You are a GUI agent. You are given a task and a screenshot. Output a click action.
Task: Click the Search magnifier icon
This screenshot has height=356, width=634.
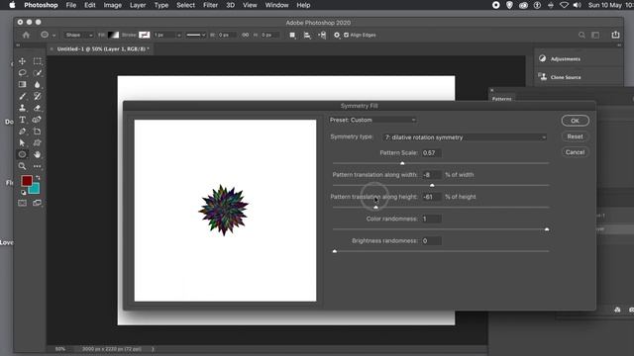click(x=581, y=36)
